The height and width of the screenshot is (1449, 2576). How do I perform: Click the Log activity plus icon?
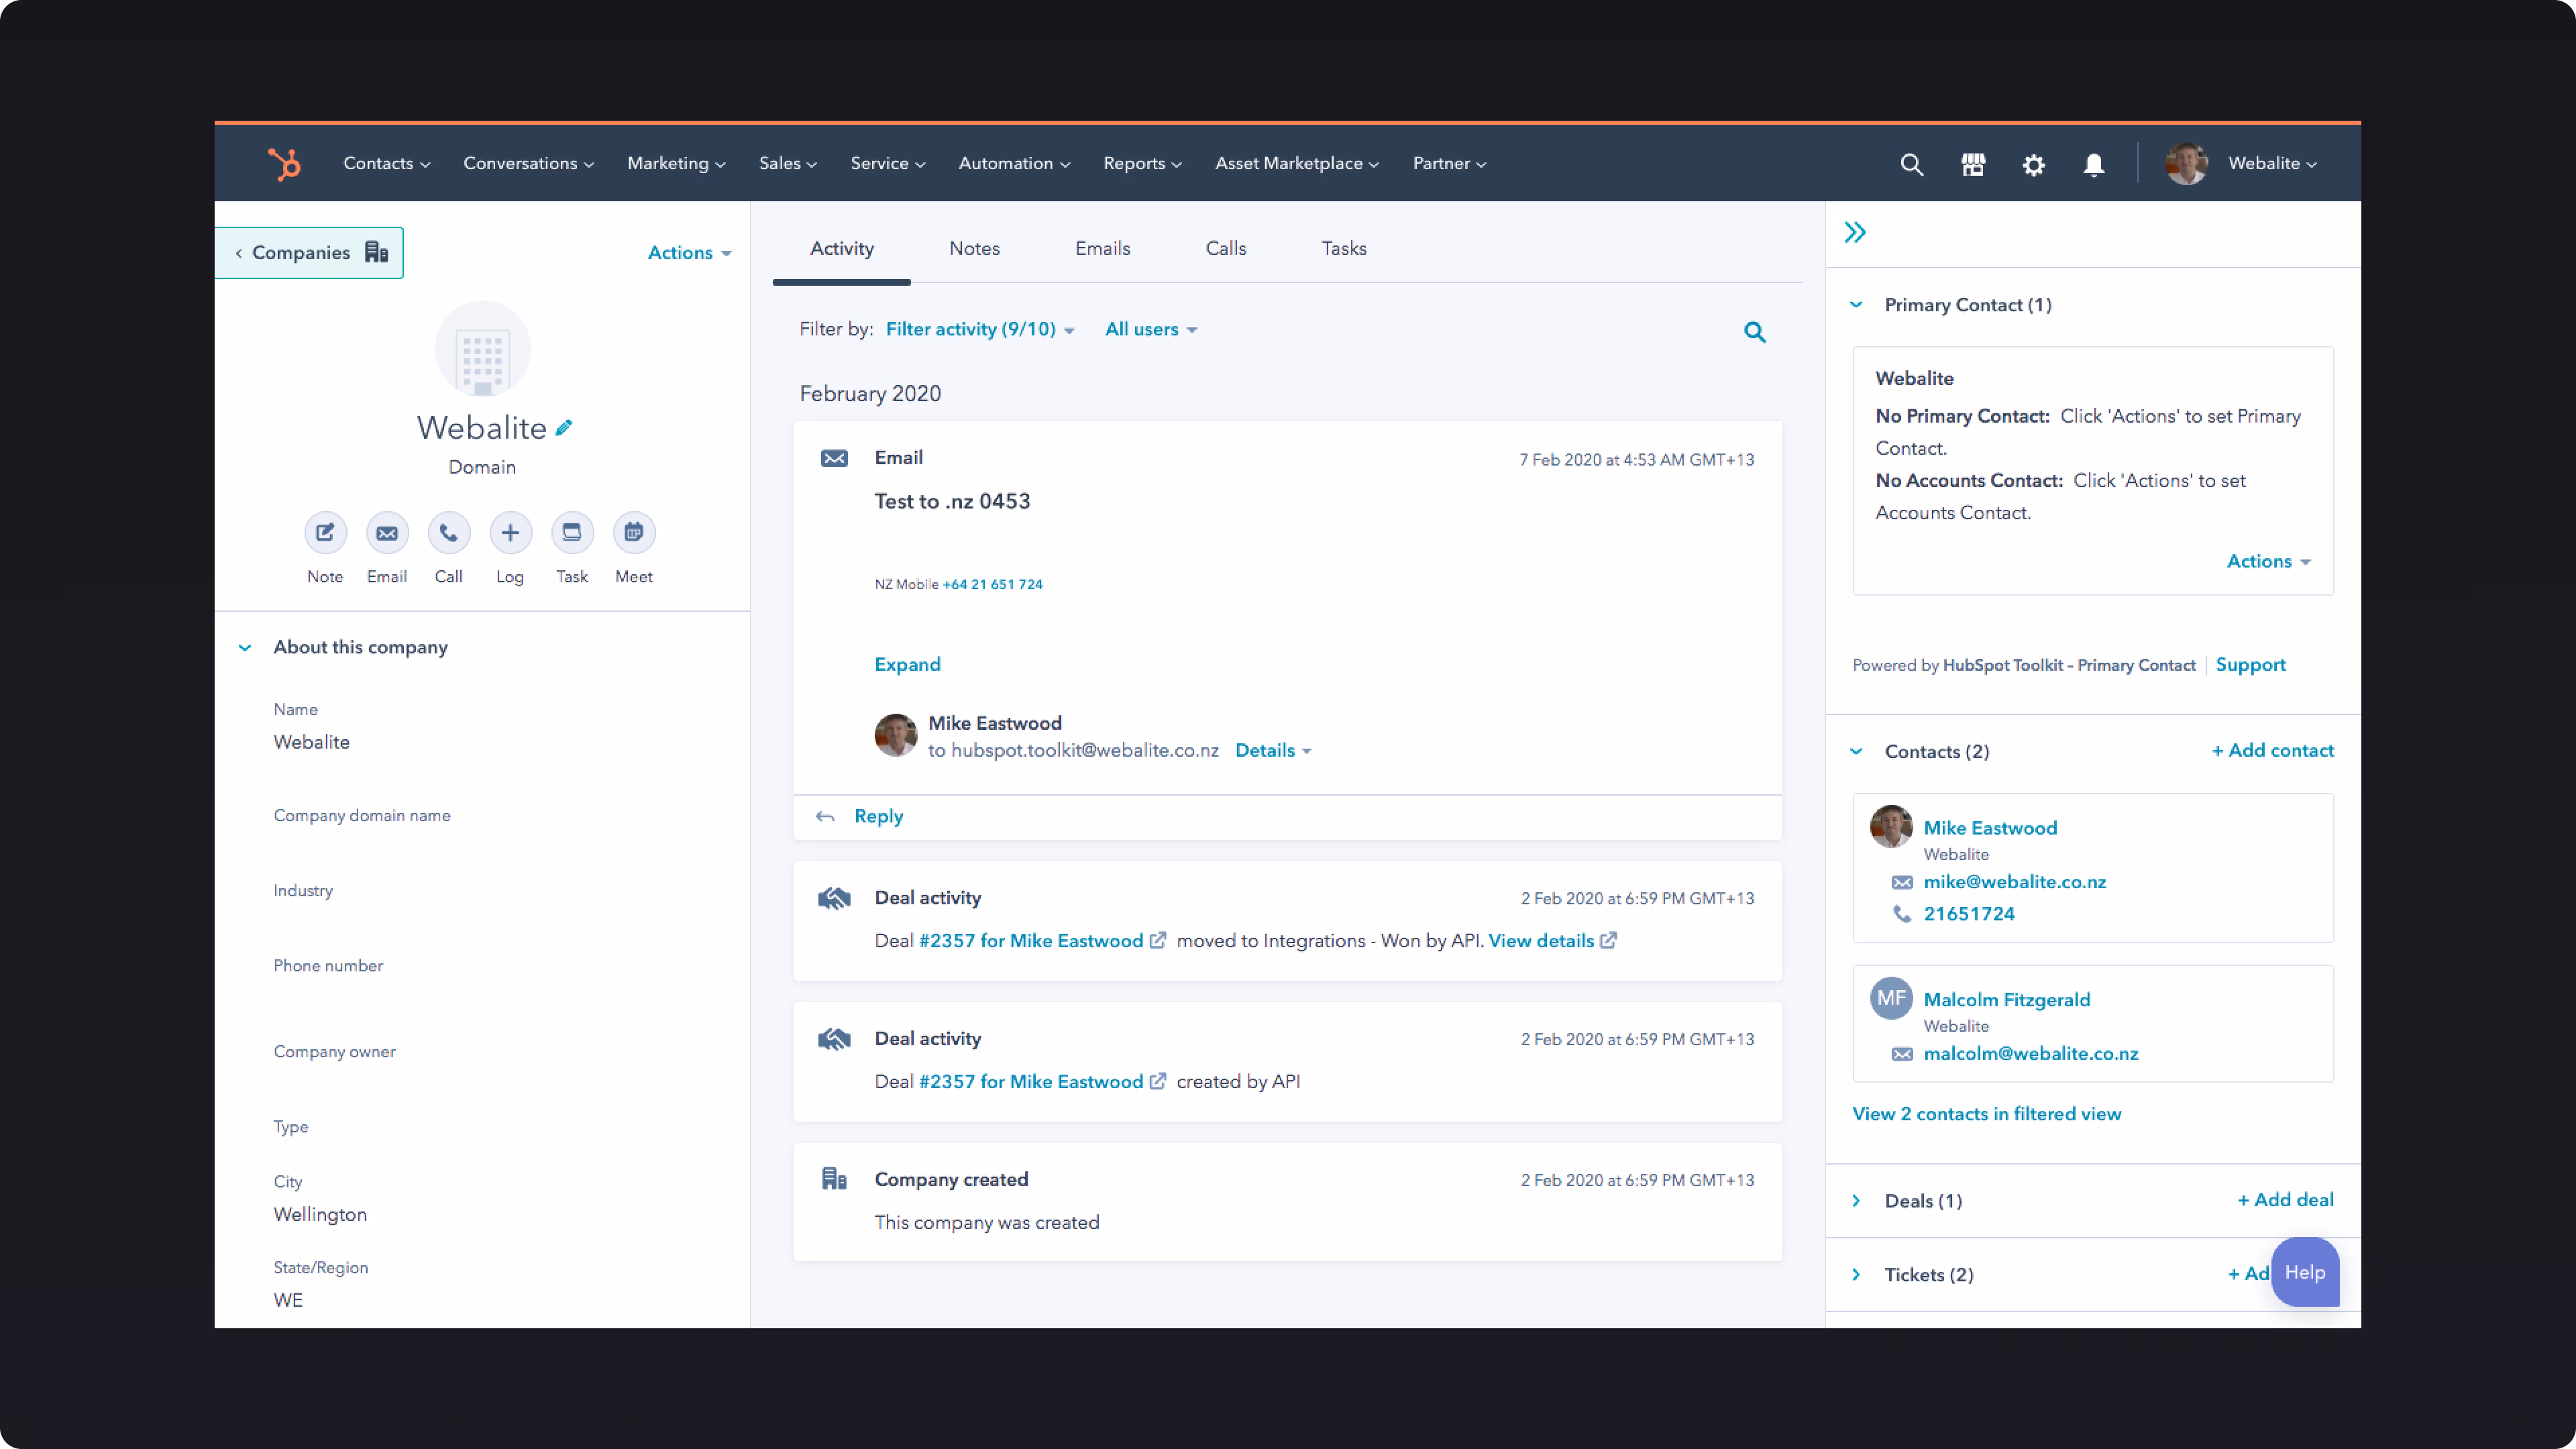coord(510,533)
